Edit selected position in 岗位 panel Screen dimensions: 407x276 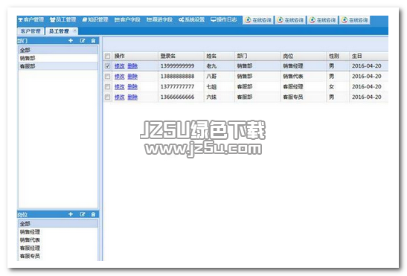(83, 214)
